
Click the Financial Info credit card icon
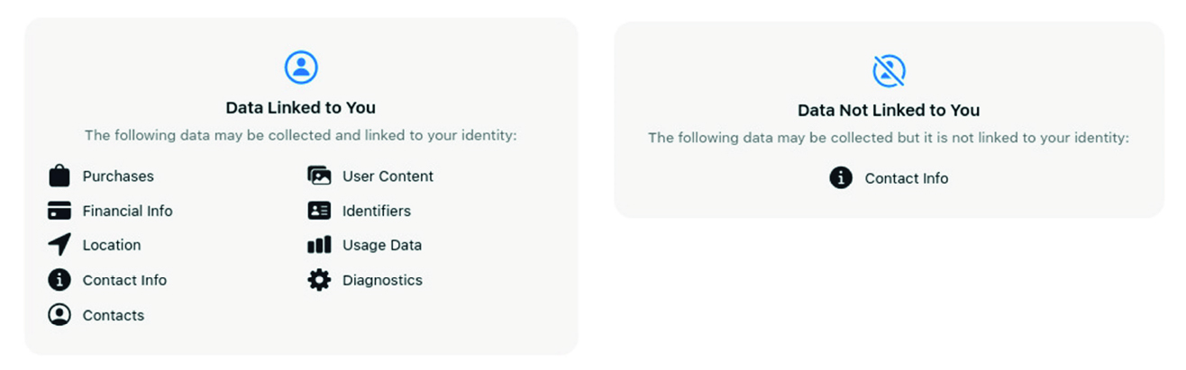click(x=59, y=211)
